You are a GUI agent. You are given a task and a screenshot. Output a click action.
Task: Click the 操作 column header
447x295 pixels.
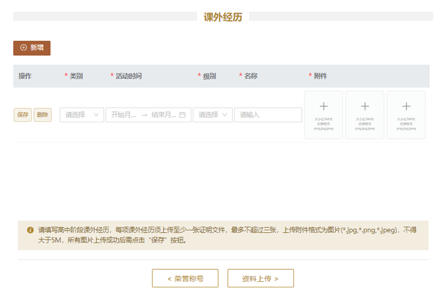coord(25,76)
